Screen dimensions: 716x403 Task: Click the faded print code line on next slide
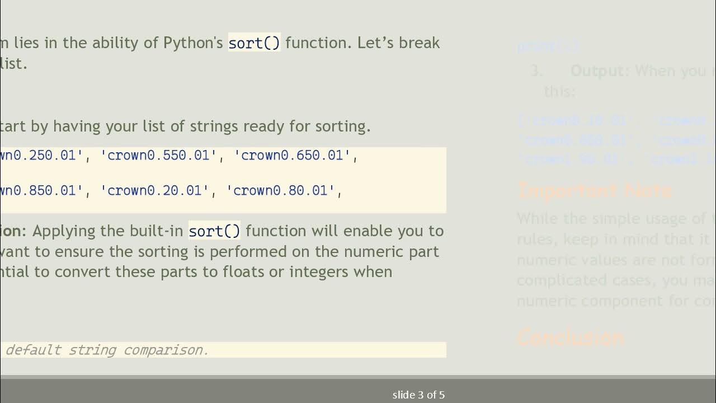tap(548, 46)
